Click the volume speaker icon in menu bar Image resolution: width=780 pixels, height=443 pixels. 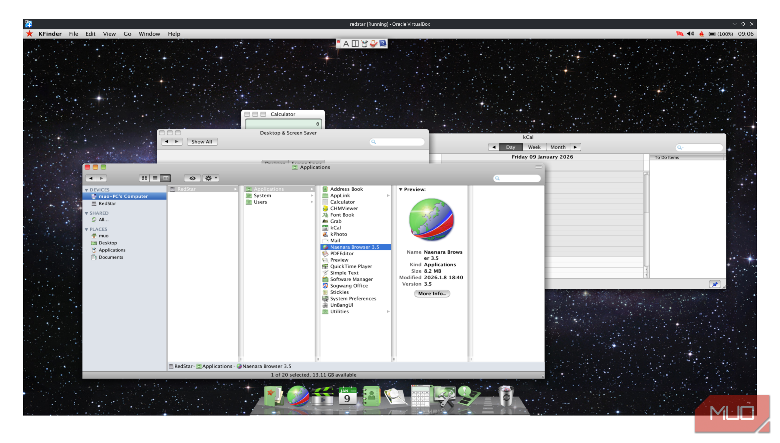point(690,34)
